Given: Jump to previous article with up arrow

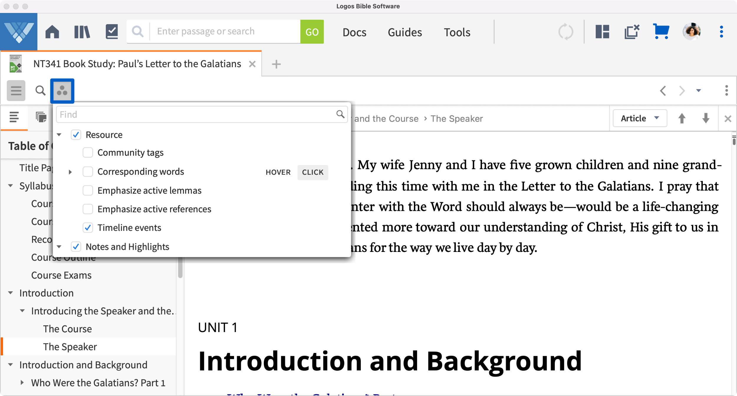Looking at the screenshot, I should [682, 118].
